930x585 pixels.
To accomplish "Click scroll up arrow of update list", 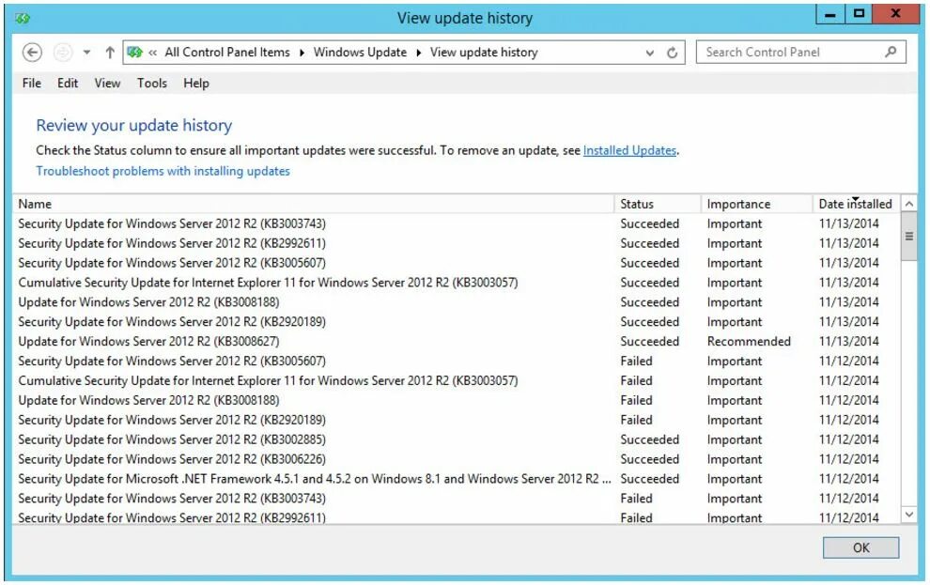I will pos(908,204).
